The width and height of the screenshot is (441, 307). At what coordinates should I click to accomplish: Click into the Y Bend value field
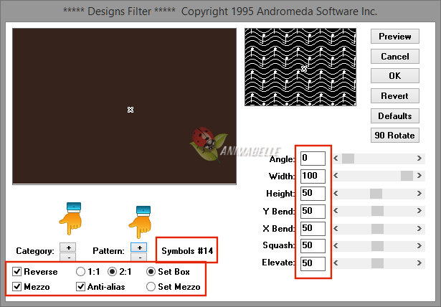click(313, 212)
